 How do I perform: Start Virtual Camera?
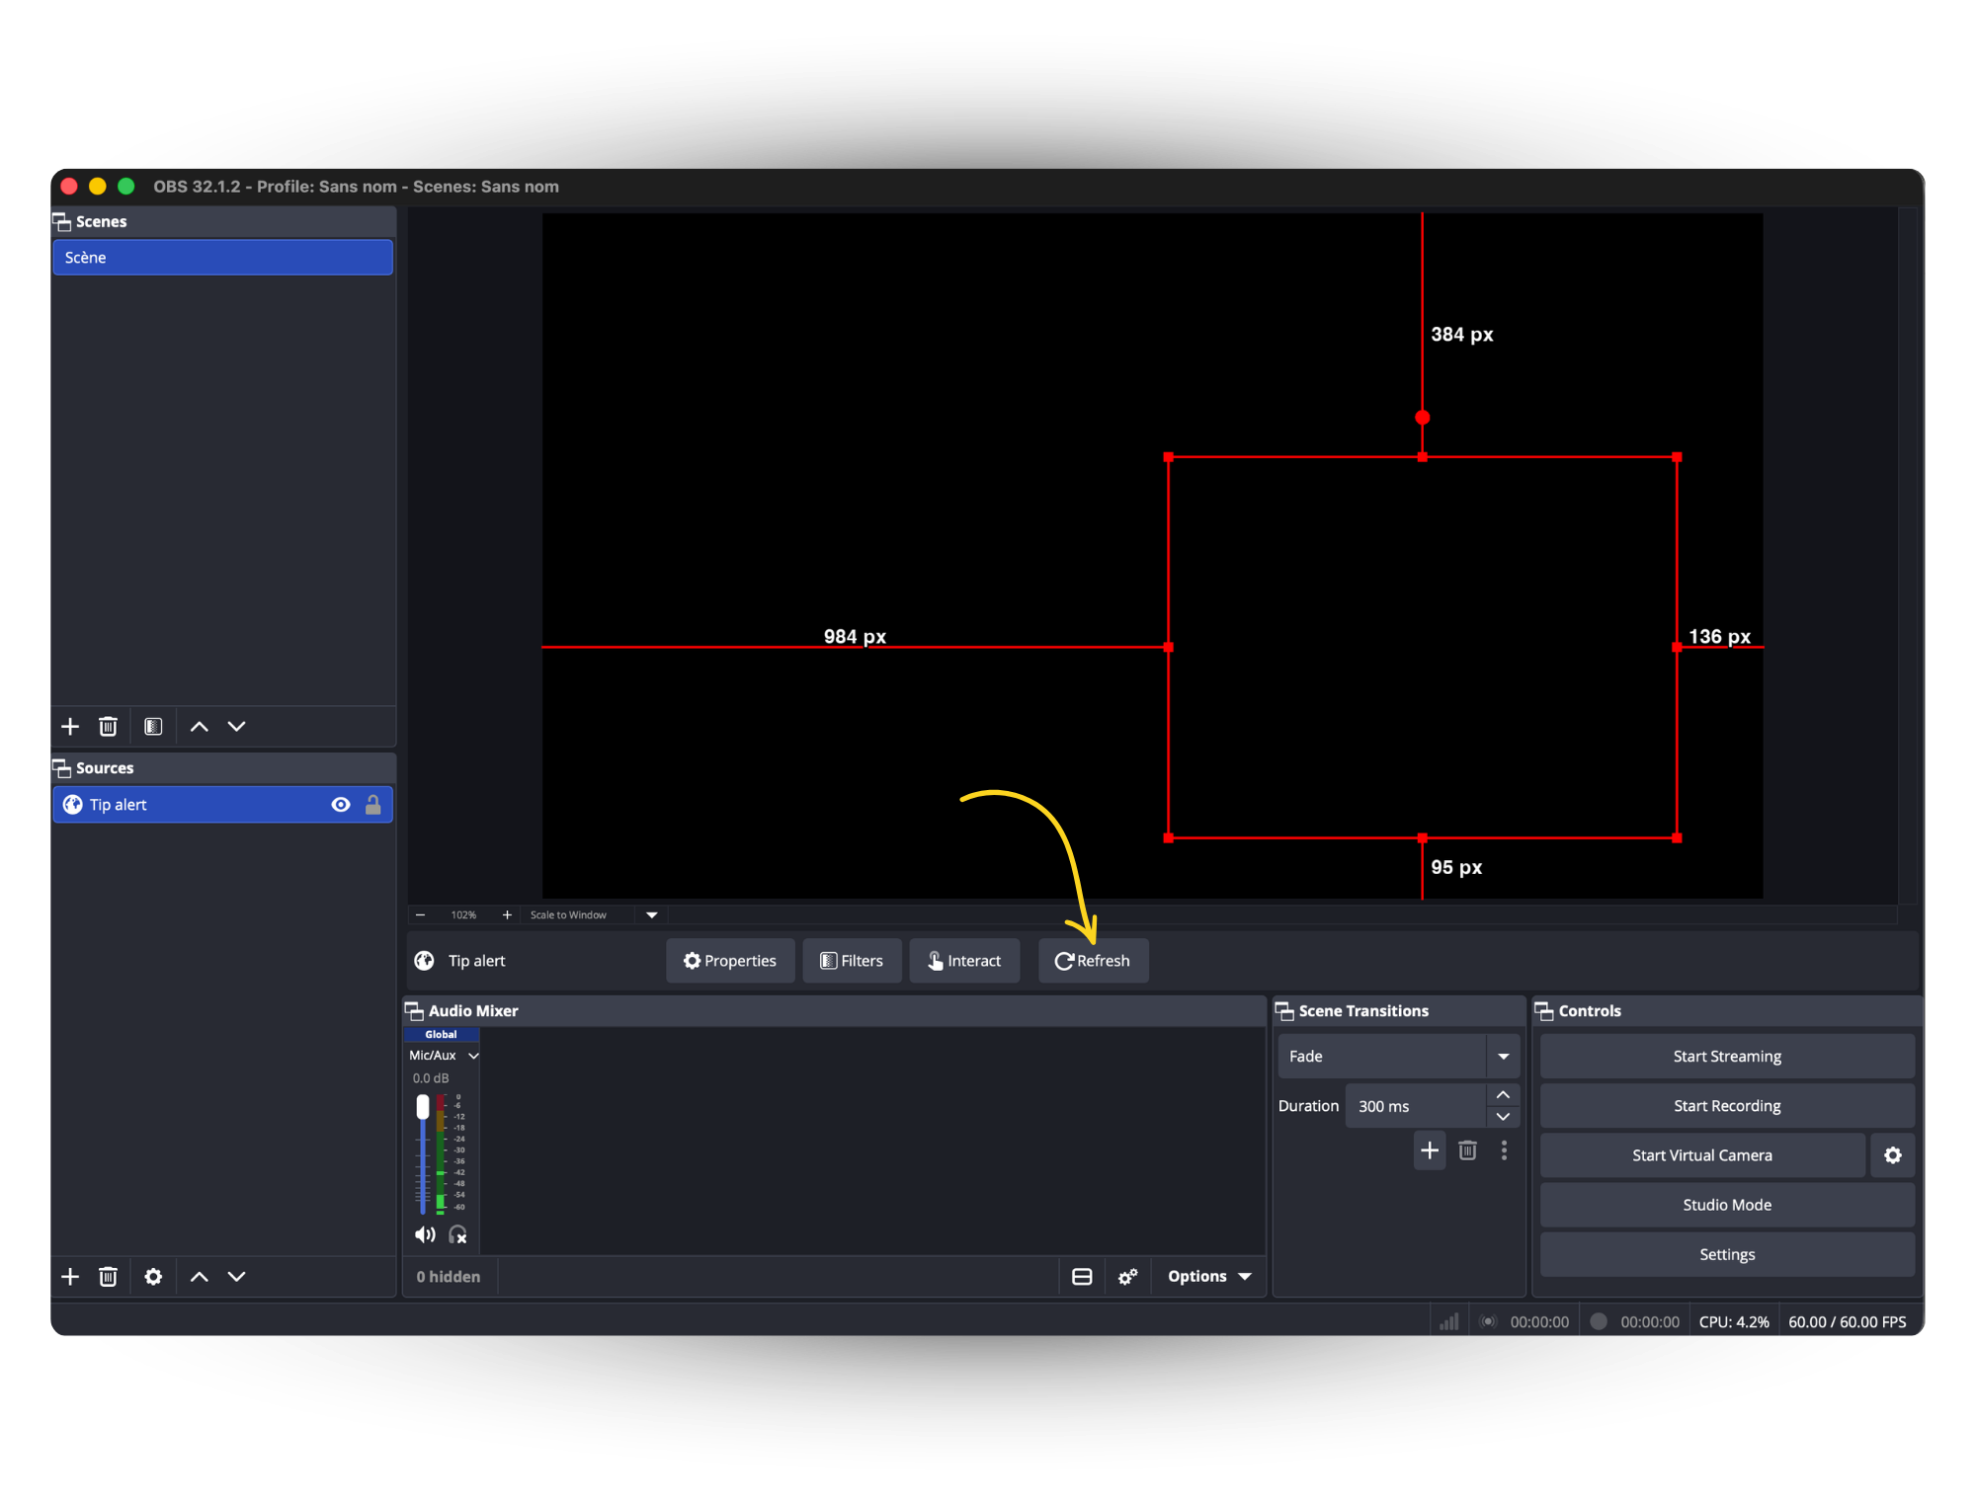point(1702,1155)
